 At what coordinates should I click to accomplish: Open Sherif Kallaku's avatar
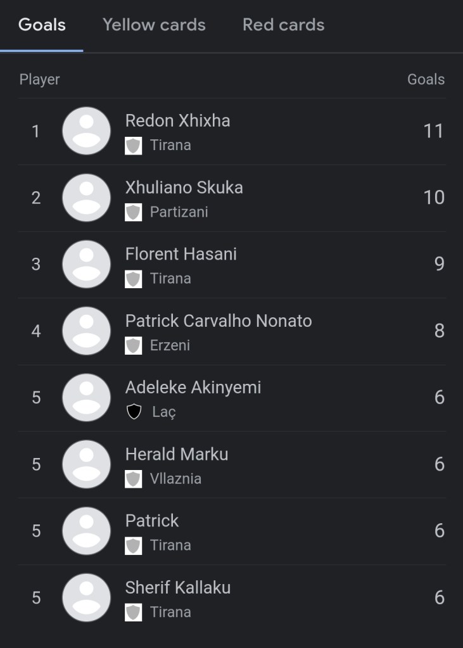coord(86,597)
